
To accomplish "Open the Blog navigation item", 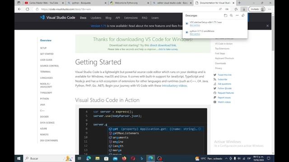I will (x=108, y=18).
